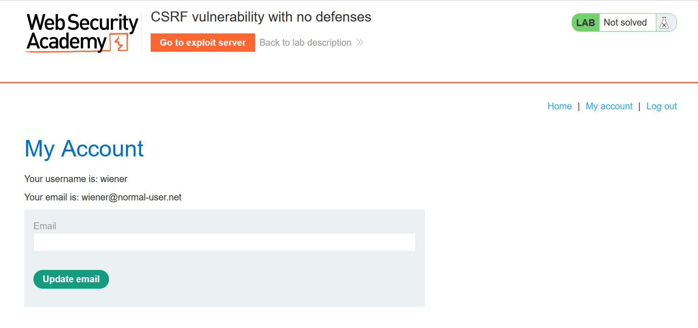The image size is (698, 328).
Task: Open the My account nav link
Action: pos(609,106)
